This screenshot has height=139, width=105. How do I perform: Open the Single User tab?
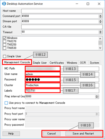(40, 63)
